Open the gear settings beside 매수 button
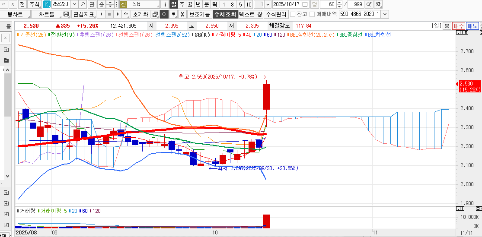The width and height of the screenshot is (482, 237). 447,26
